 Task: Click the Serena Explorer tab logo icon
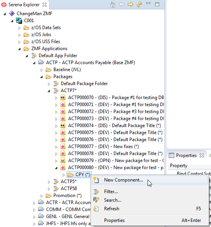4,5
